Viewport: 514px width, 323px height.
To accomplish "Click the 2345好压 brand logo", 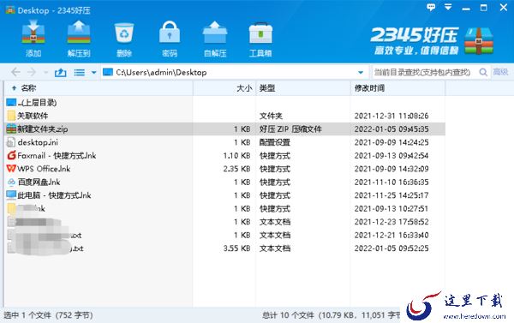I will [x=432, y=41].
